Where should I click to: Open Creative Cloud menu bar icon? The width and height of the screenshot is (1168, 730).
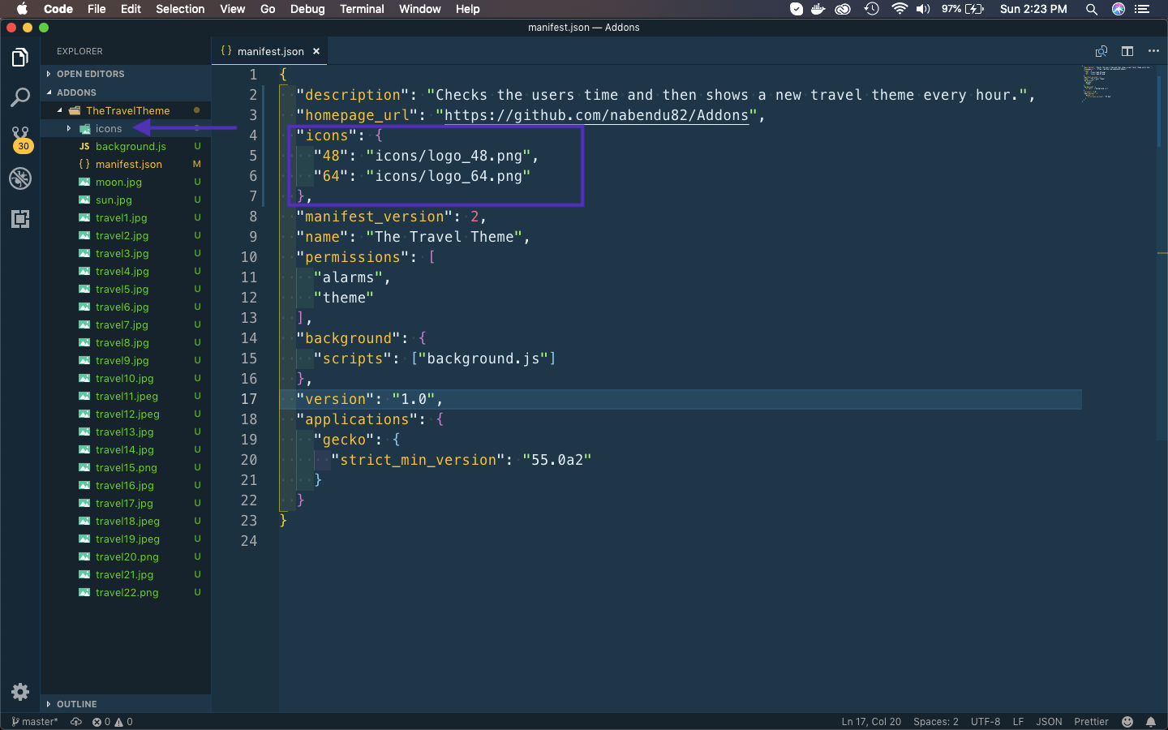pyautogui.click(x=844, y=9)
